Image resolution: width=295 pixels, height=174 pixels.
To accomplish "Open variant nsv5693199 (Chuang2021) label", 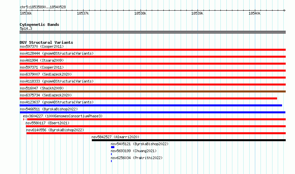I will pos(134,151).
